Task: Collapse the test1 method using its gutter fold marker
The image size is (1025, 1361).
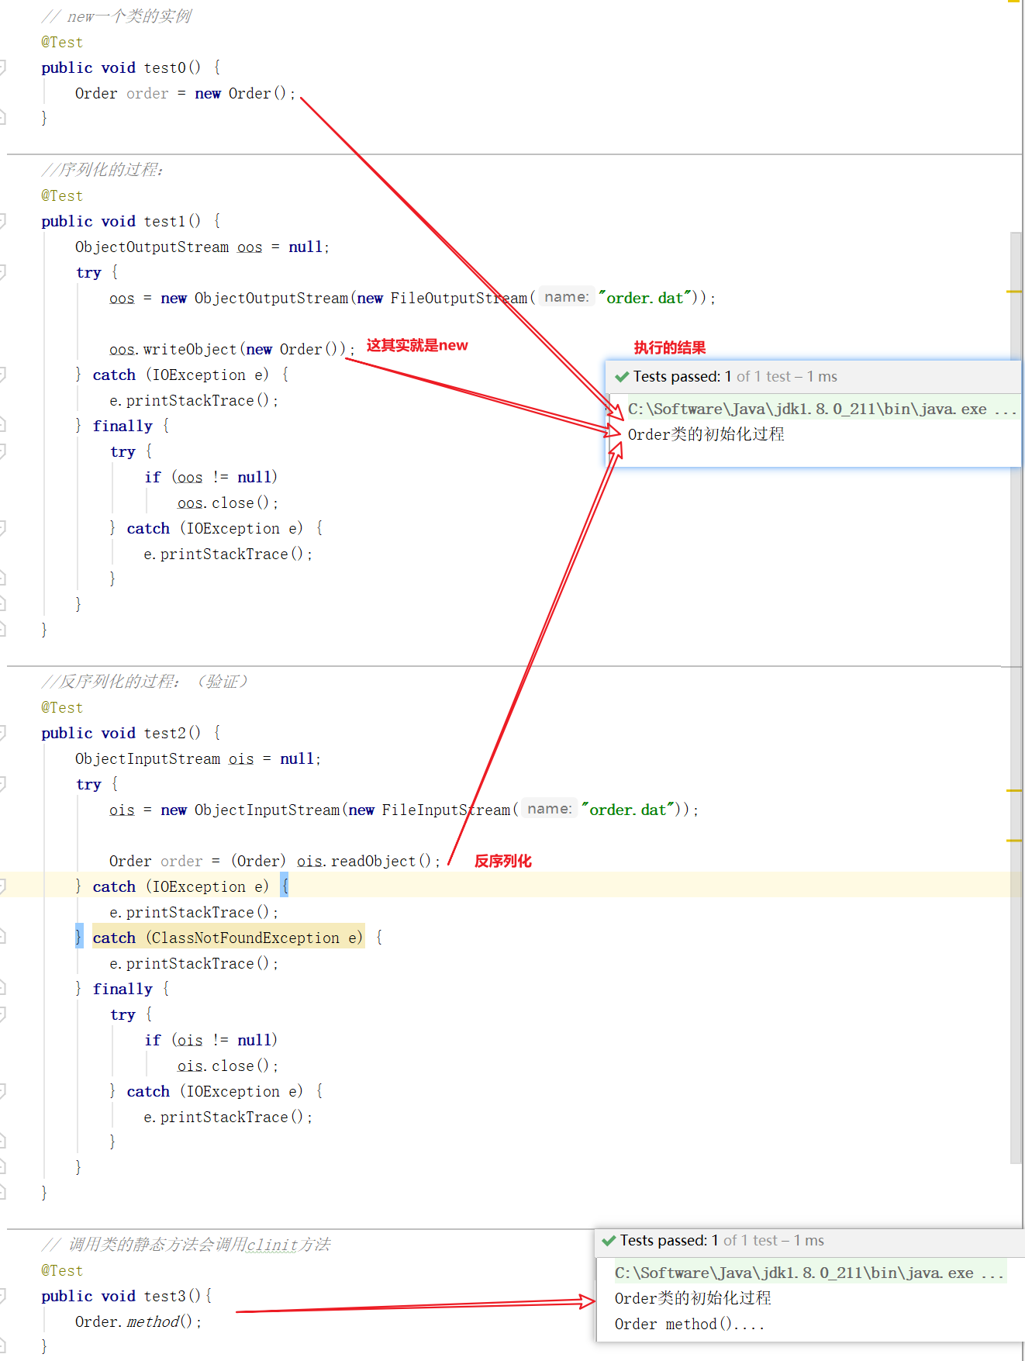Action: (2, 221)
